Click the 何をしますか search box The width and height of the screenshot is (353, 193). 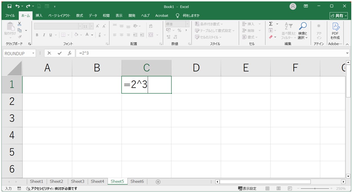point(188,16)
